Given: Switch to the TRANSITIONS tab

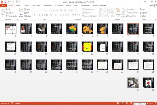Looking at the screenshot, I should 36,6.
